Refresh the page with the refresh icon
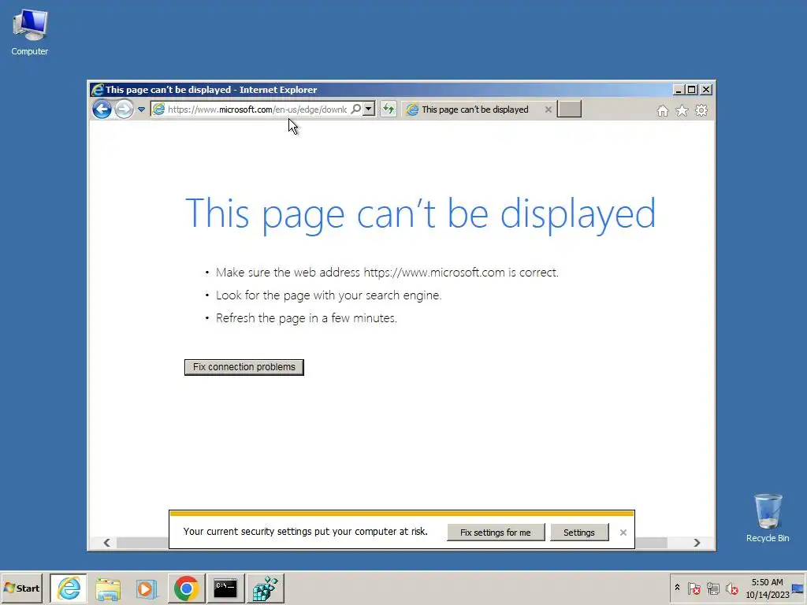807x605 pixels. pyautogui.click(x=389, y=109)
